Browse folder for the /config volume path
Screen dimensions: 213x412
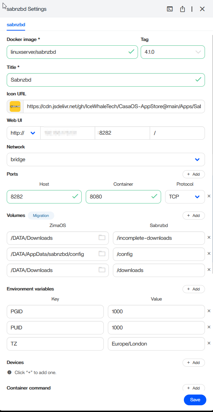pyautogui.click(x=102, y=254)
